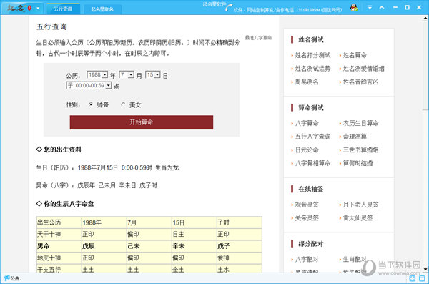Screen dimensions: 429x284
Task: Click the window layout icon in status bar
Action: tap(422, 278)
